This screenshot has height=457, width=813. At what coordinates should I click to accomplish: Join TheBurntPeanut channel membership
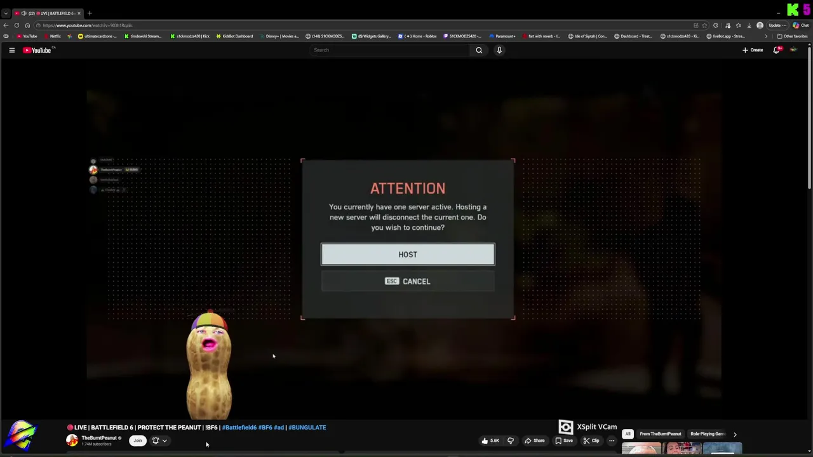[x=137, y=440]
